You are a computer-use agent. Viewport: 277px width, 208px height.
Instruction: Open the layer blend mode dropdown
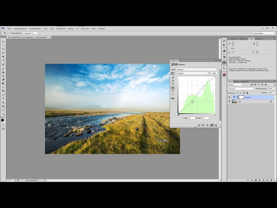[241, 89]
